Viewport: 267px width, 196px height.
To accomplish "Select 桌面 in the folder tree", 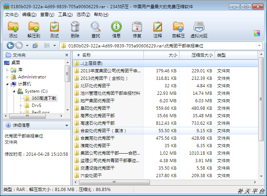I will [x=16, y=63].
